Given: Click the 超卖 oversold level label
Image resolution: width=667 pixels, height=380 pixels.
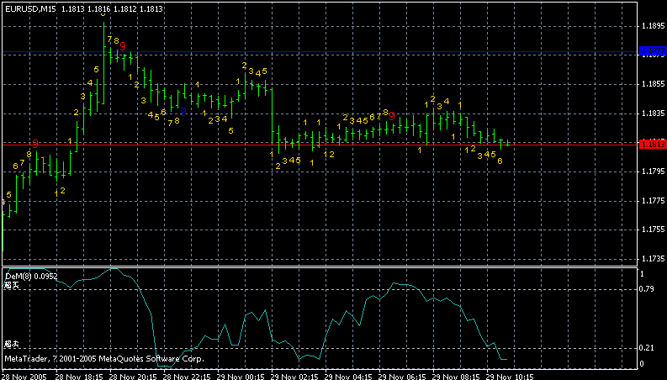Looking at the screenshot, I should click(11, 345).
